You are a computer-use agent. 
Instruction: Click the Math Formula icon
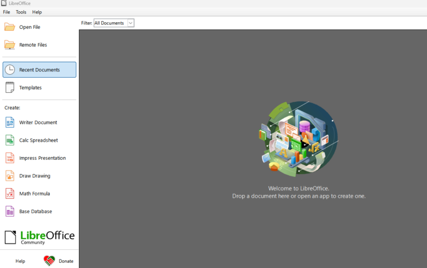pos(10,193)
